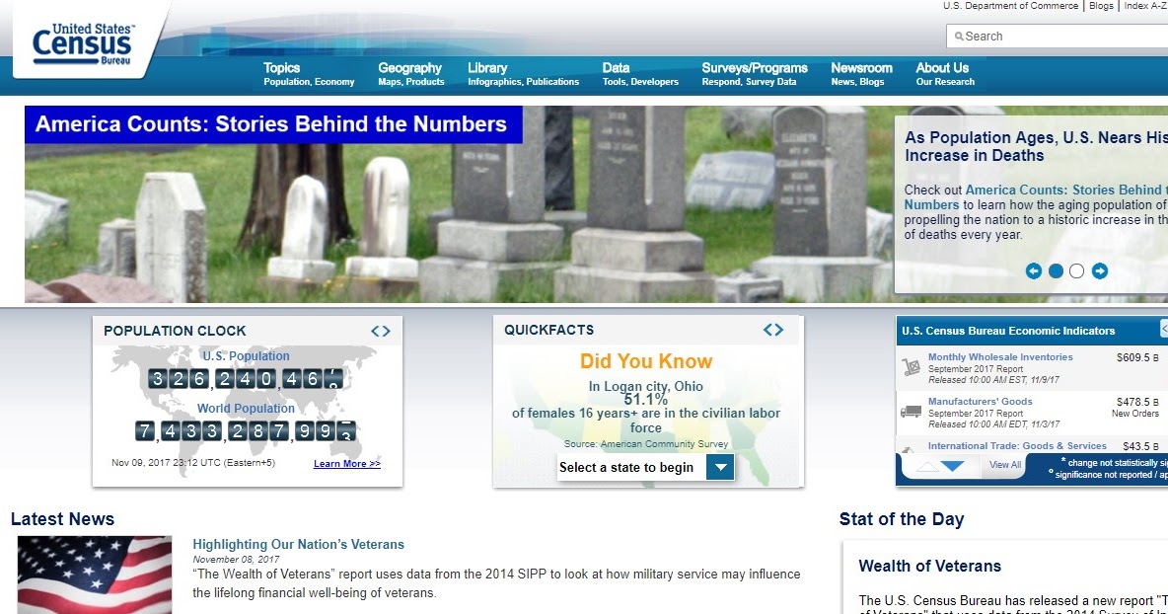Viewport: 1168px width, 614px height.
Task: Go to previous carousel slide arrow
Action: point(1033,271)
